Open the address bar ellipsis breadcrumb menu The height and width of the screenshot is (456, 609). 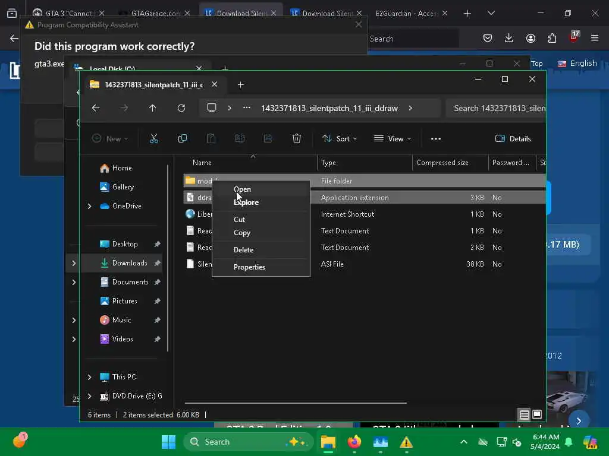(x=247, y=108)
